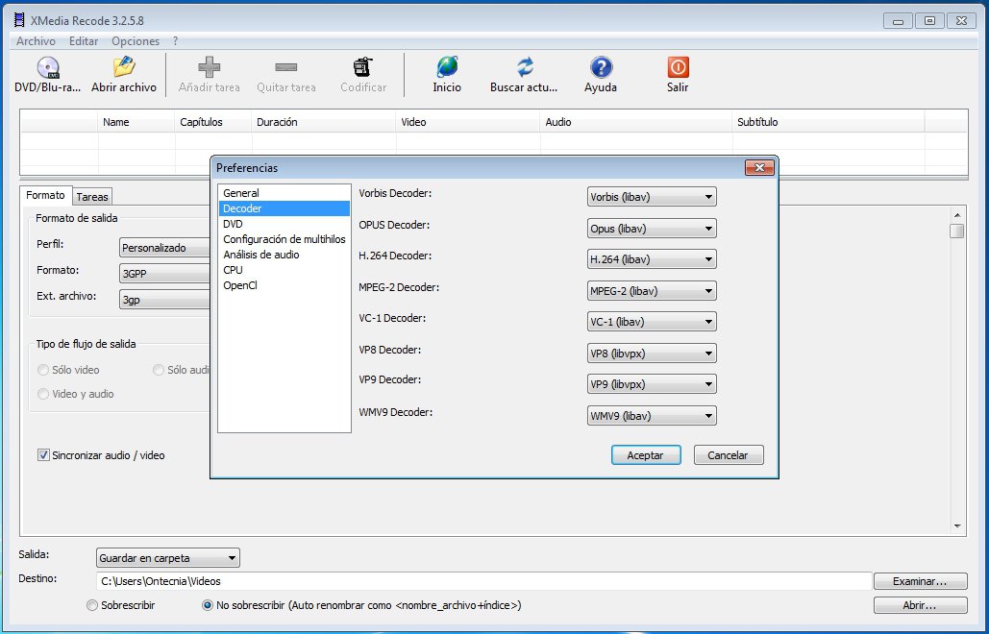Open the Formato 3GPP dropdown

point(164,274)
